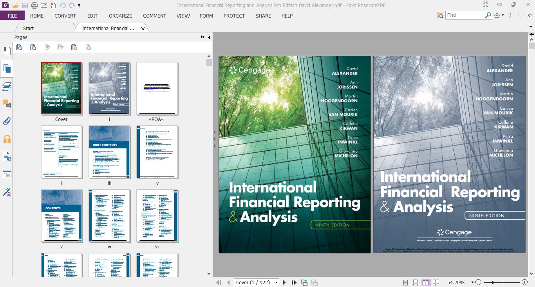
Task: Click the magnifier search button in Find box
Action: [488, 15]
